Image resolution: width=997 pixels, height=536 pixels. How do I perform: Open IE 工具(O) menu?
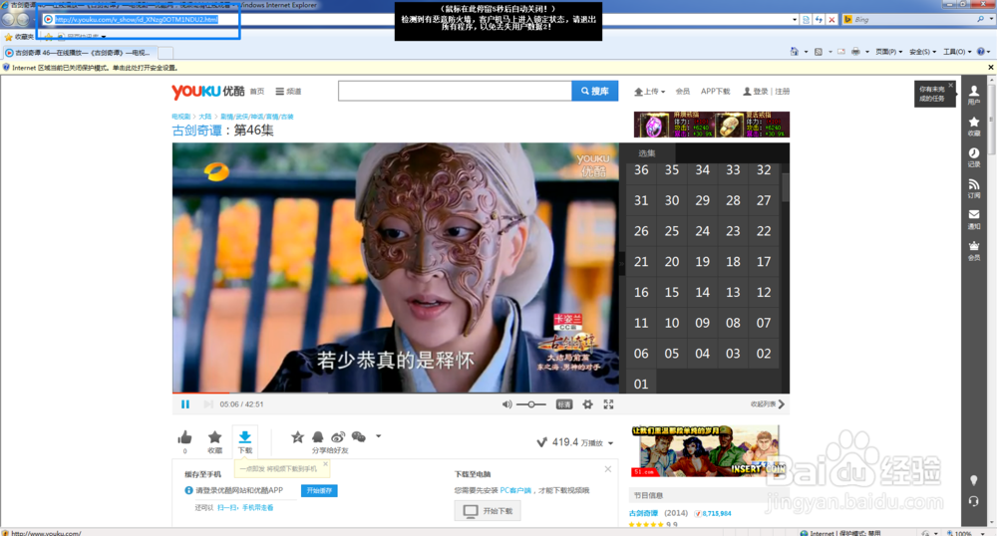956,52
